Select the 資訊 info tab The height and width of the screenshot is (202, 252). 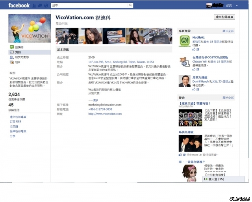(30, 52)
